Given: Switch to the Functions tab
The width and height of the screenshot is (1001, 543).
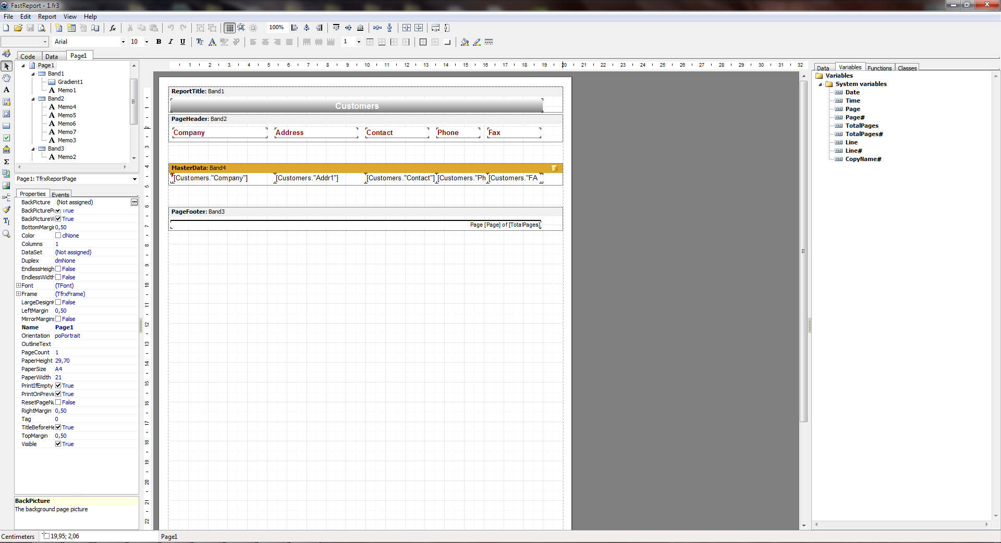Looking at the screenshot, I should click(880, 68).
